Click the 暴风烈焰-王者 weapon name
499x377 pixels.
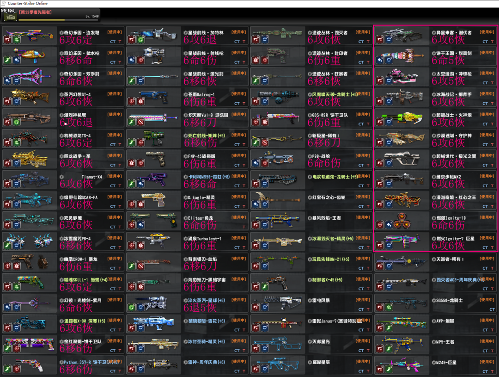pos(327,218)
